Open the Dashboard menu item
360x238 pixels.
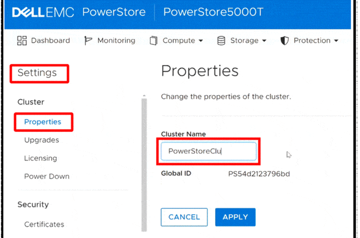44,41
